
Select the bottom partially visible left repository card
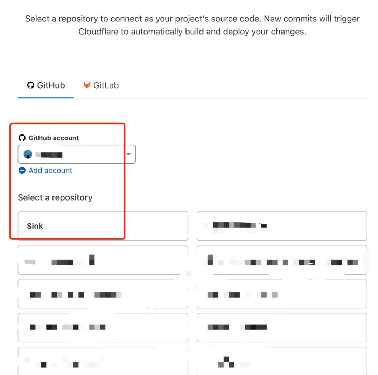click(x=103, y=361)
